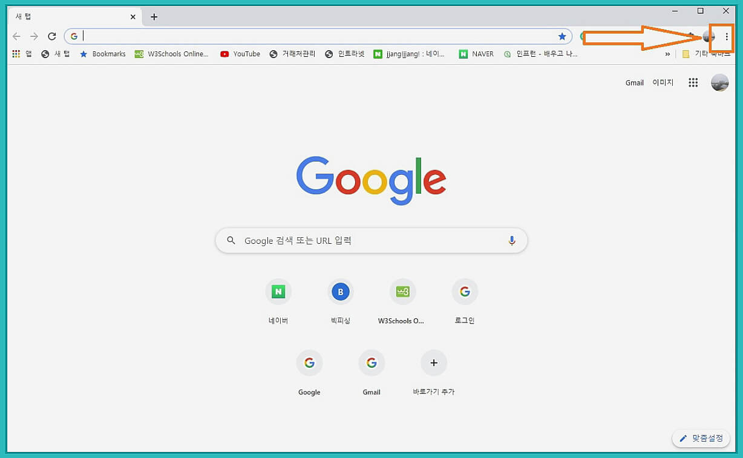
Task: Open the Google account avatar on page
Action: point(719,83)
